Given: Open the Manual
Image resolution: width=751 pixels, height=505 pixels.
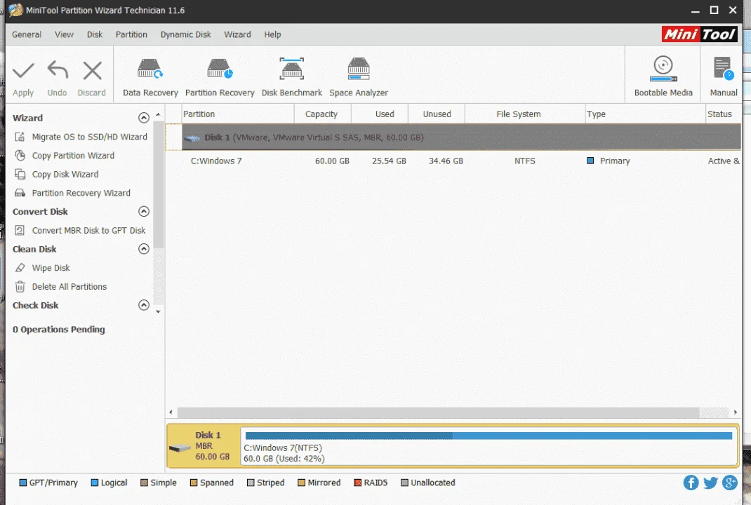Looking at the screenshot, I should [723, 76].
